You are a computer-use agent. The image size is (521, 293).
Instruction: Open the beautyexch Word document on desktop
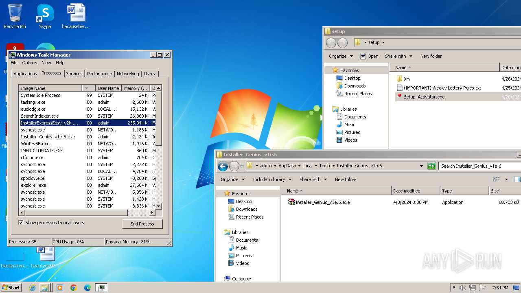[45, 257]
